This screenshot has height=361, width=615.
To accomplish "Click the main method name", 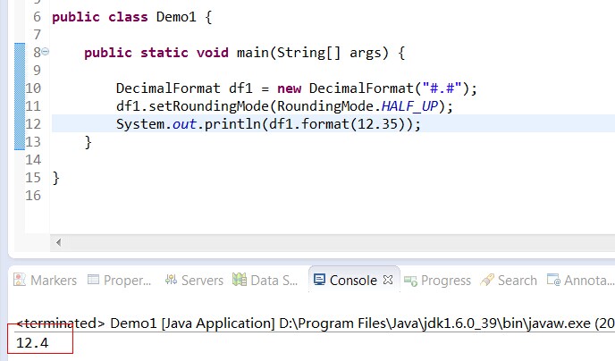I will [x=253, y=53].
